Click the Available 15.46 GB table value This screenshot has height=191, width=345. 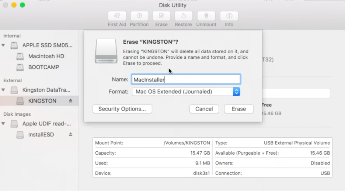[320, 153]
